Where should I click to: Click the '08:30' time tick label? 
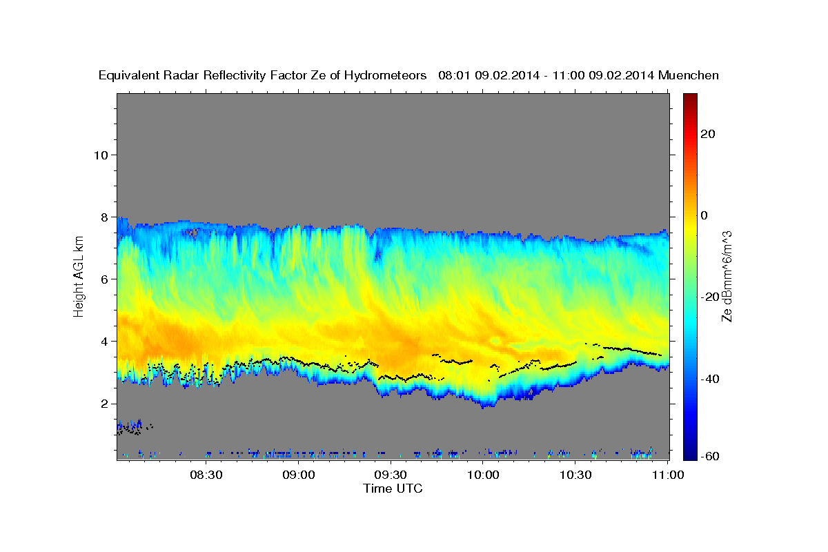tap(206, 475)
